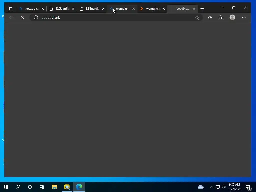Screen dimensions: 256x192
Task: Click the about:blank address bar
Action: click(x=116, y=17)
